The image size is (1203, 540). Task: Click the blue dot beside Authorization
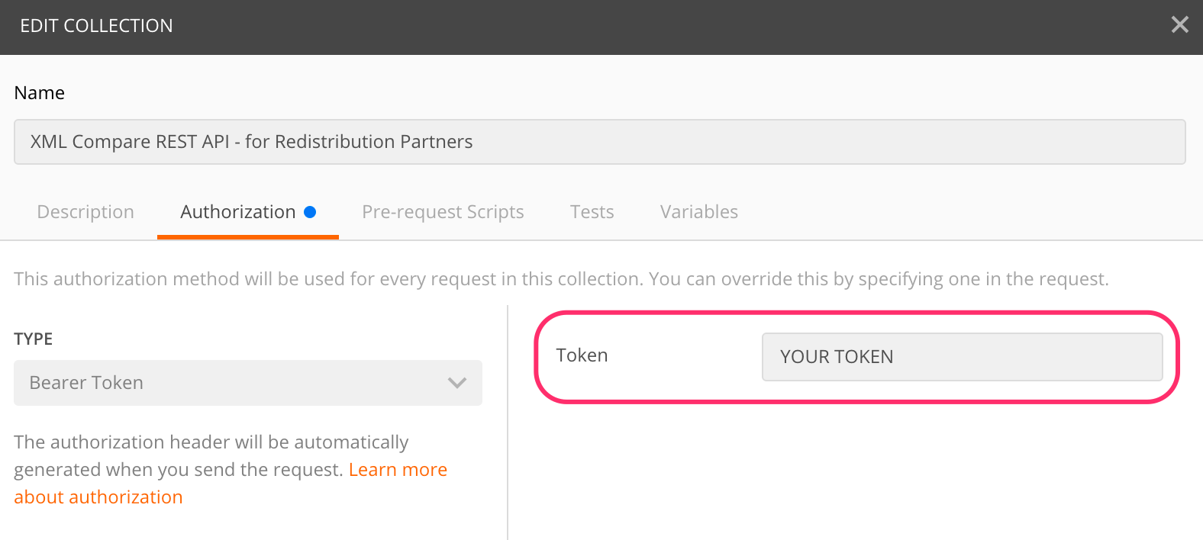310,212
